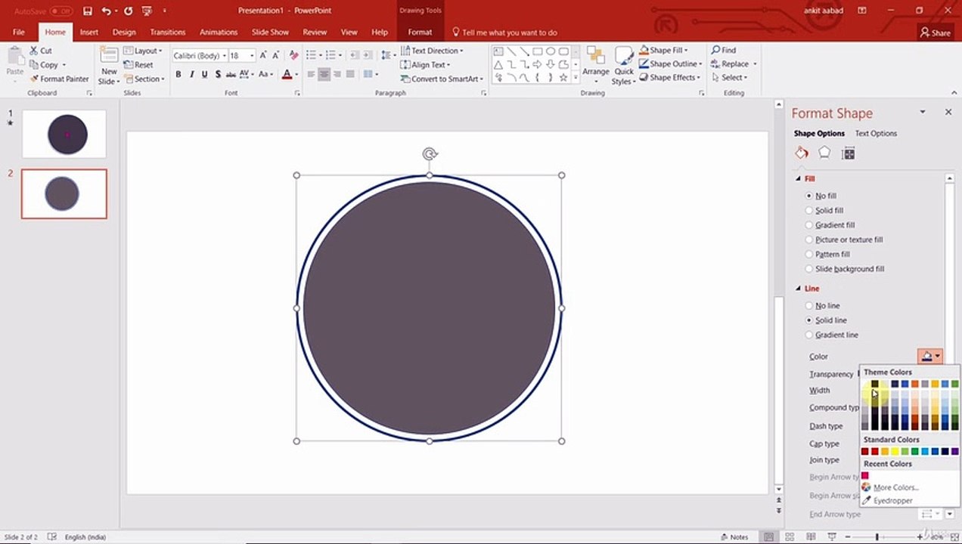The image size is (962, 544).
Task: Select the No fill radio button
Action: (808, 196)
